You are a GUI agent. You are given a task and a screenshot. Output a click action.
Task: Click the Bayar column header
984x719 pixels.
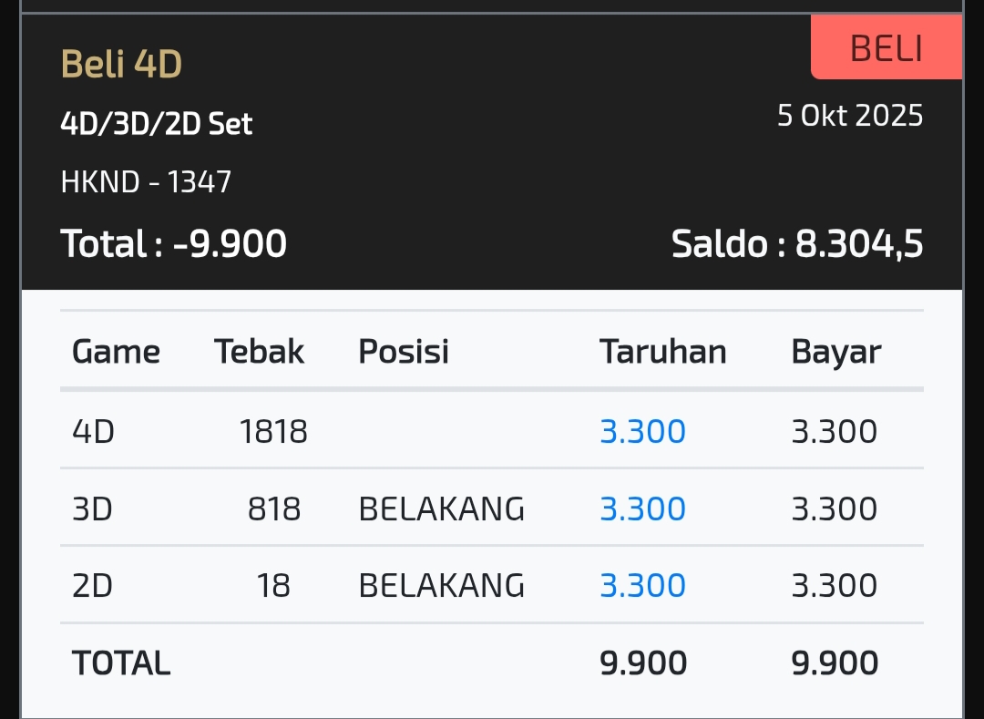point(835,352)
